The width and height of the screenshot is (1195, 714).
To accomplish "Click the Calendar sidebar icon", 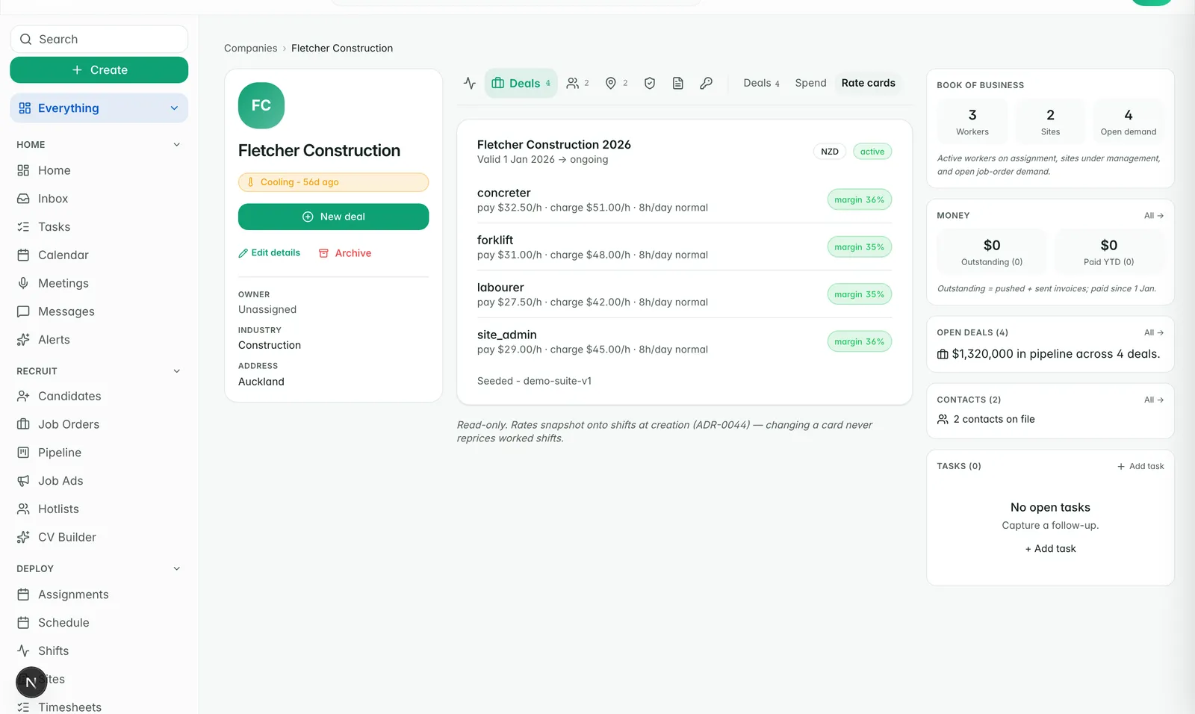I will click(23, 255).
